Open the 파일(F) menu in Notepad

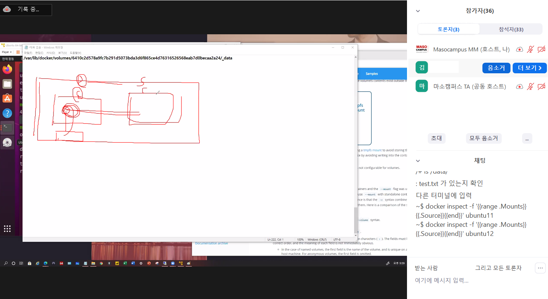[28, 53]
